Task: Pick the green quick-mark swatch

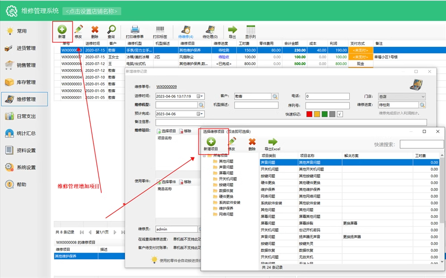Action: pos(325,114)
